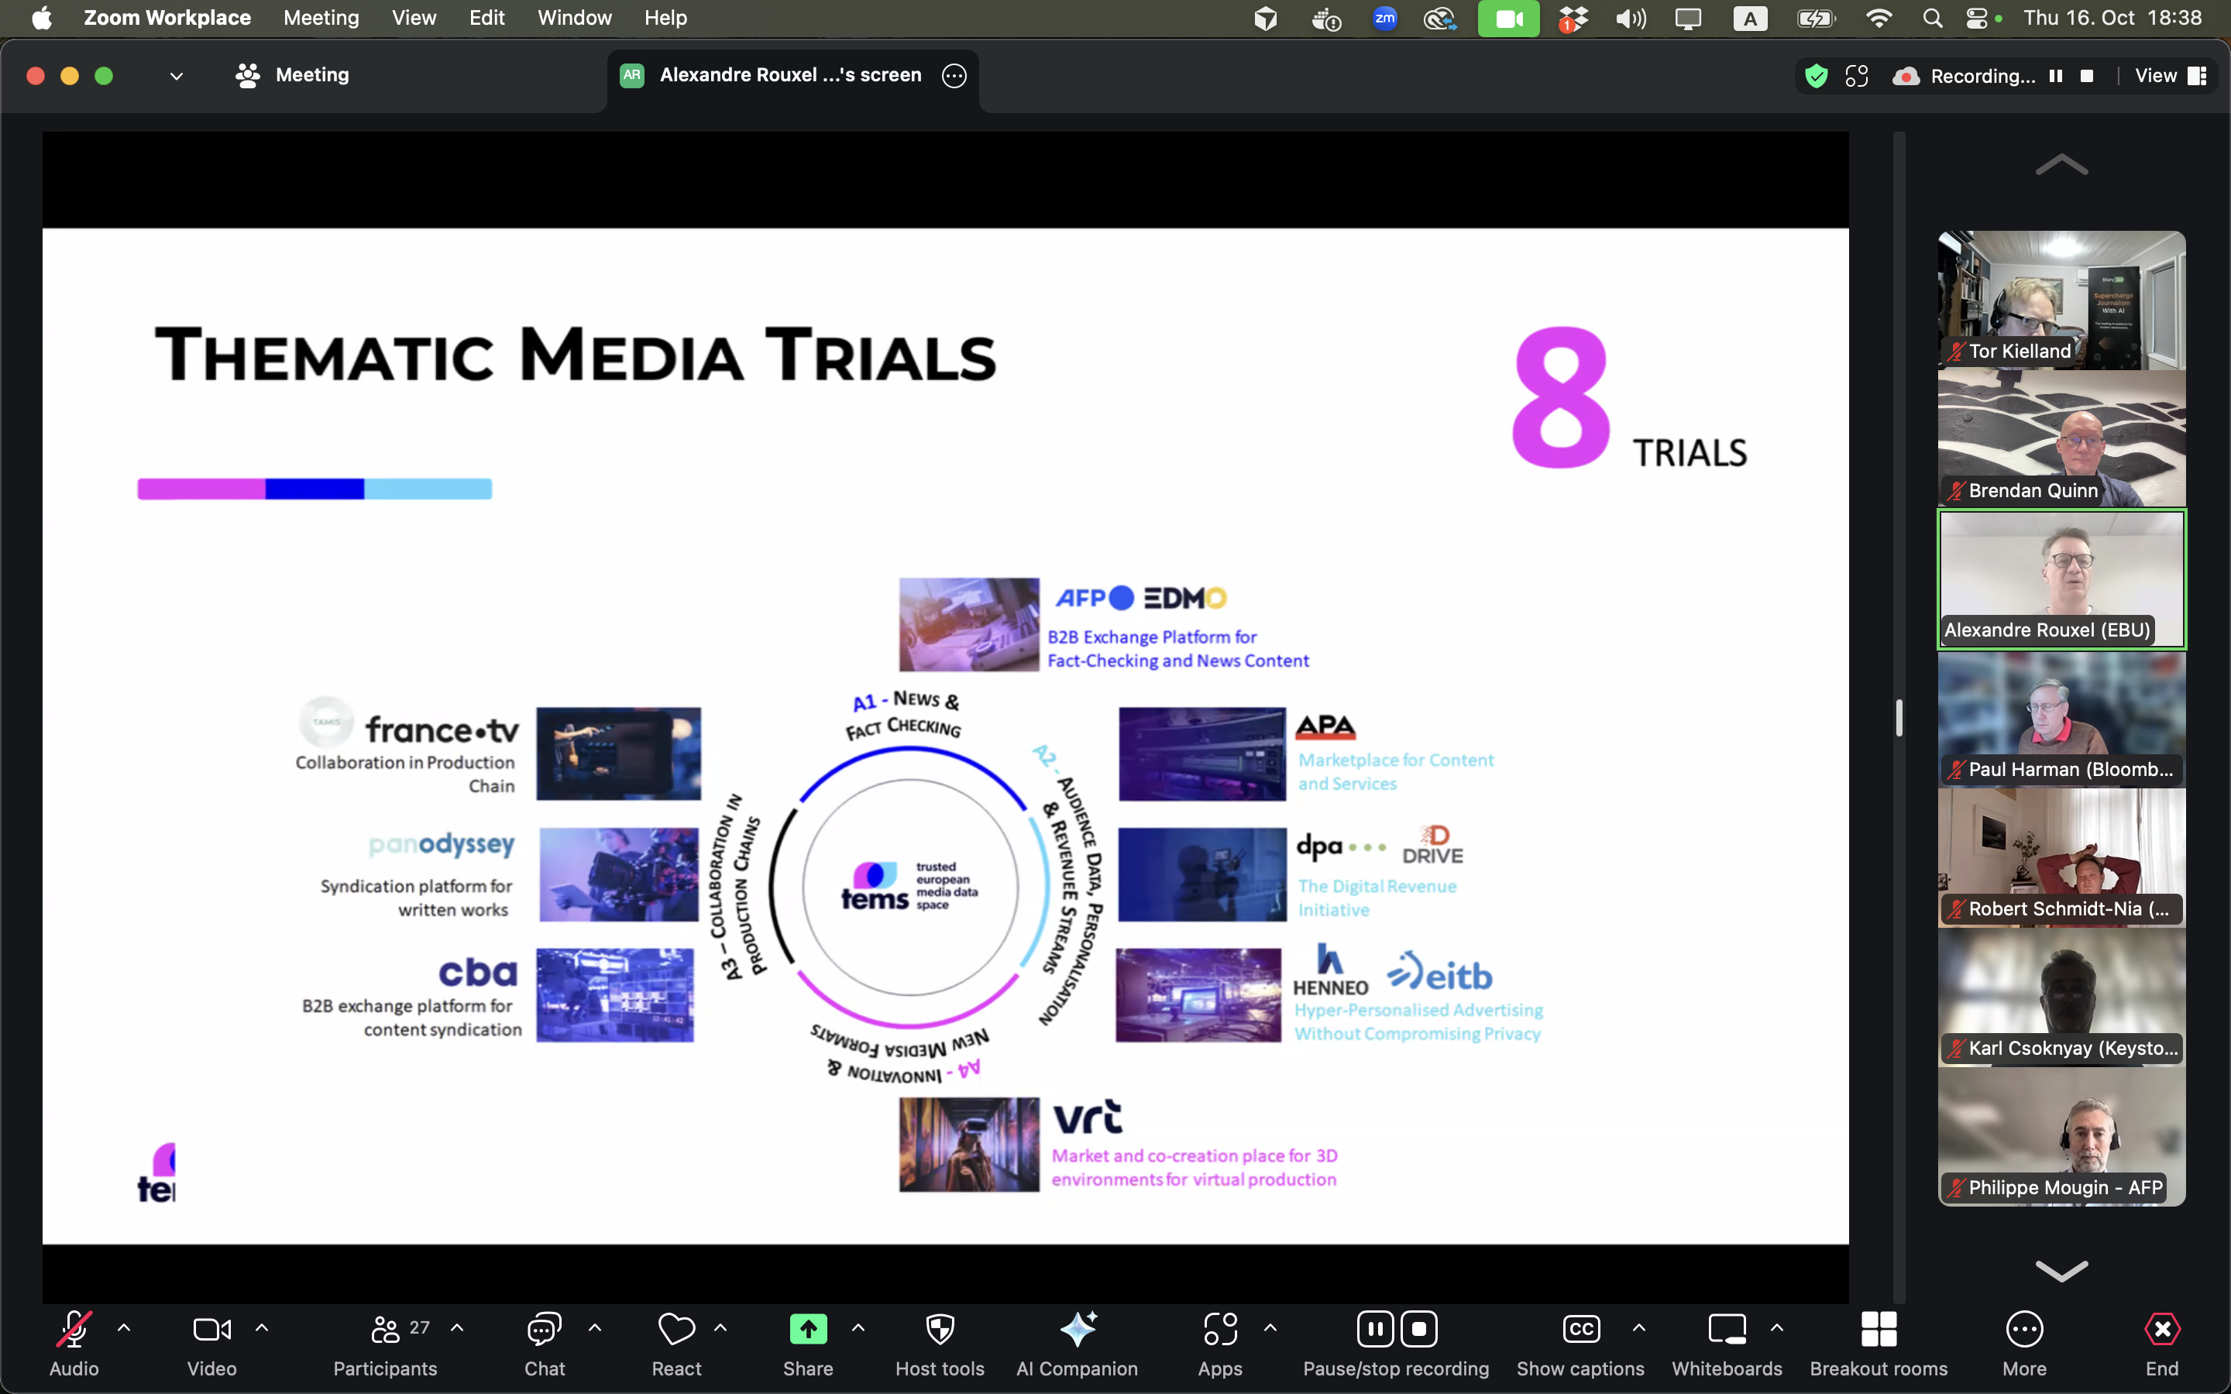The image size is (2231, 1394).
Task: Open Host tools shield icon
Action: tap(940, 1330)
